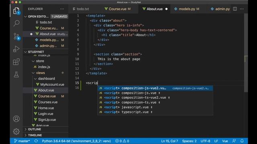
Task: Click the split editor icon
Action: (235, 9)
